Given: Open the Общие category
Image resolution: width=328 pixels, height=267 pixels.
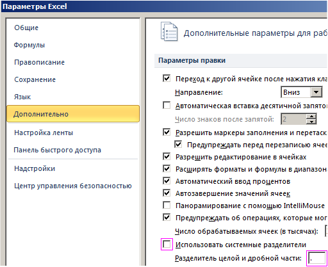Looking at the screenshot, I should (26, 28).
